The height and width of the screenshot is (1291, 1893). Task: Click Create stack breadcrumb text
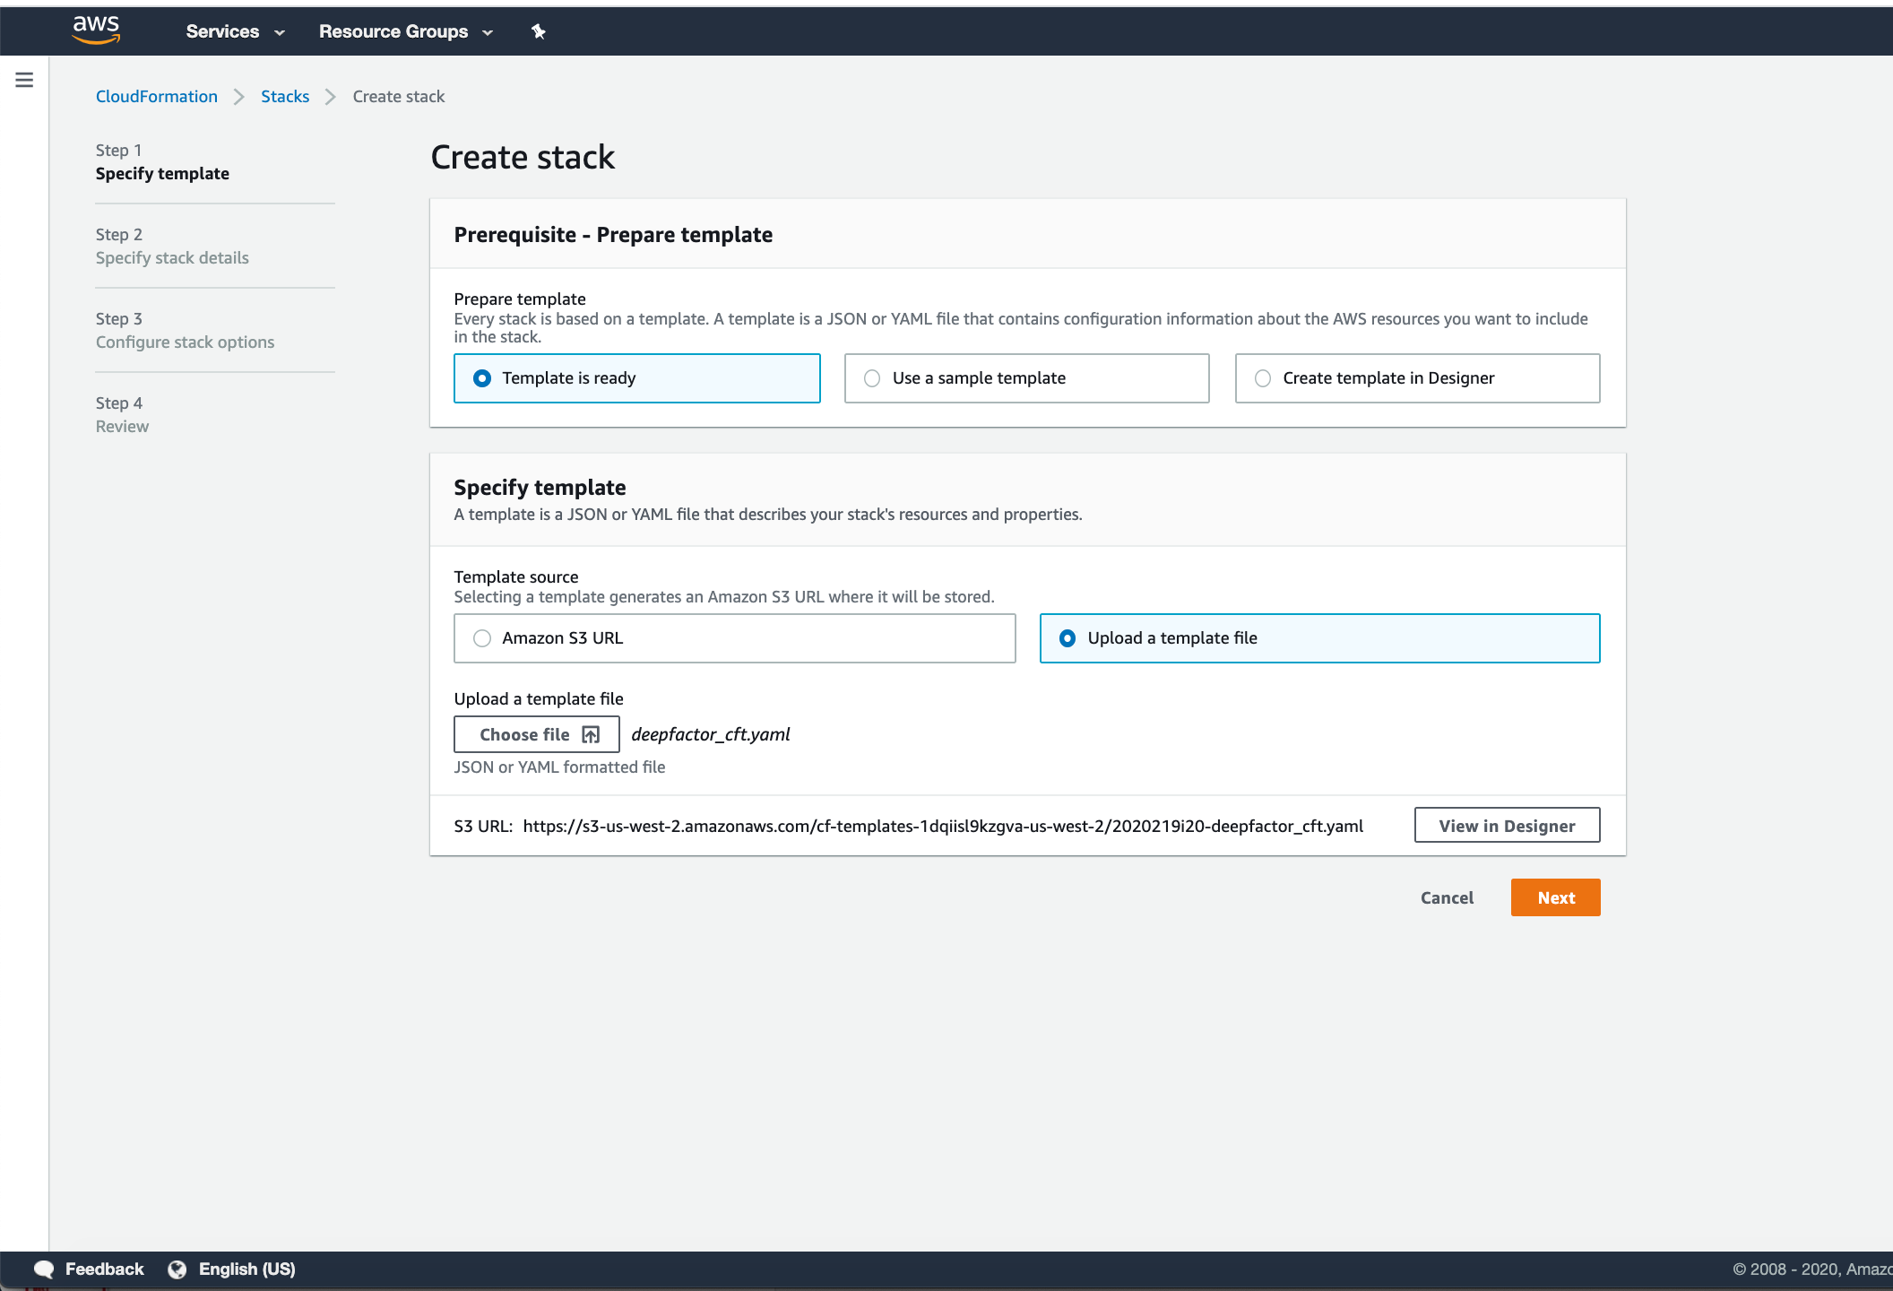click(x=398, y=96)
